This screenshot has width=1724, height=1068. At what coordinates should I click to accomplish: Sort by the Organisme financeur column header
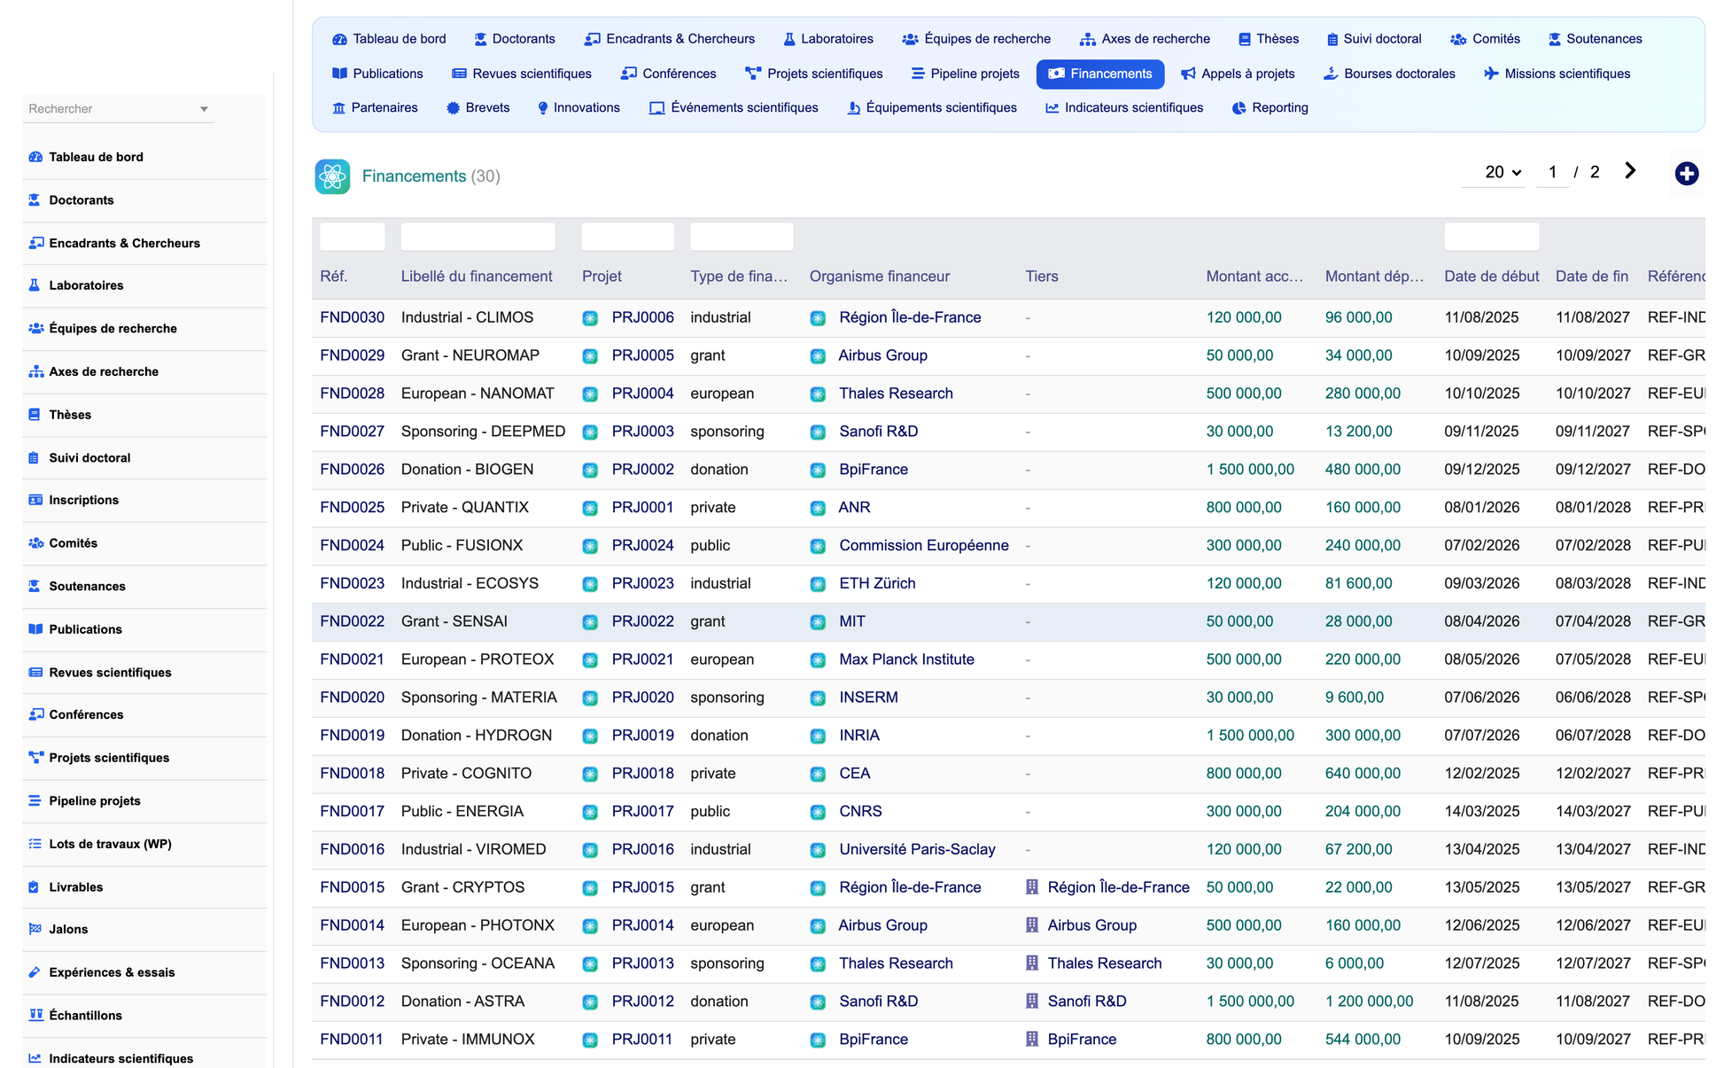click(x=879, y=277)
